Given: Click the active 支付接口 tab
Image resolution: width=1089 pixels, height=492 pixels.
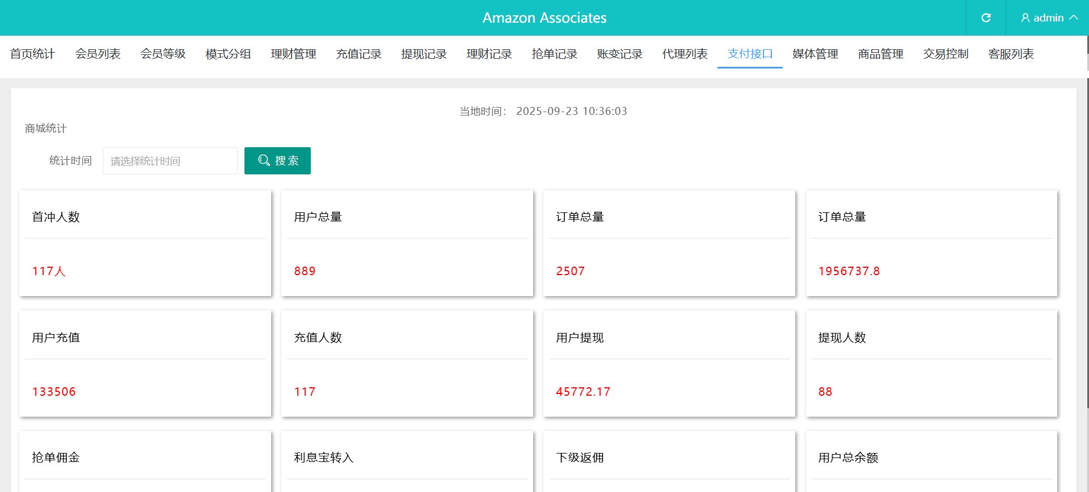Looking at the screenshot, I should point(750,54).
